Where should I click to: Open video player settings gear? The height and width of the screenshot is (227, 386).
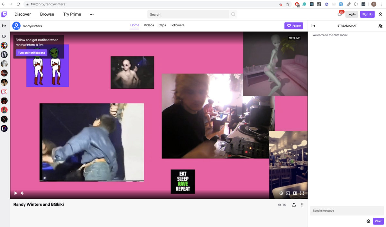281,193
